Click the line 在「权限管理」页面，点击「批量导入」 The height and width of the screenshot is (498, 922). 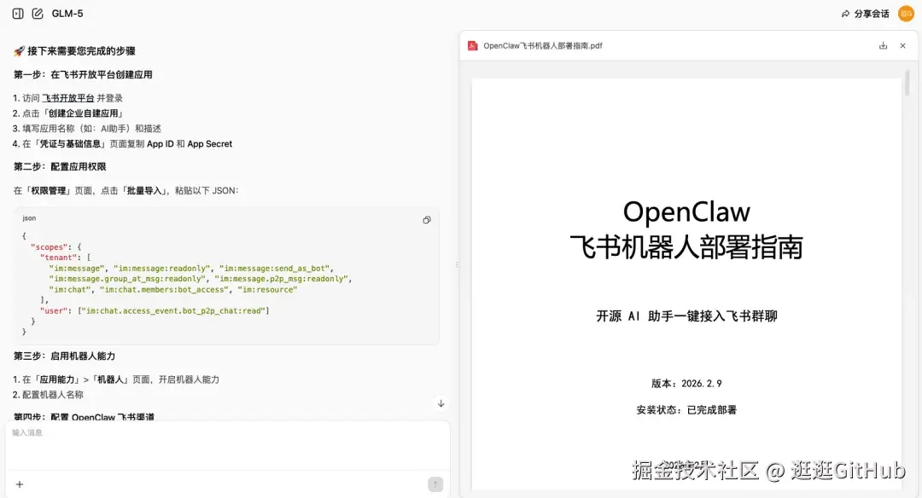click(x=125, y=190)
